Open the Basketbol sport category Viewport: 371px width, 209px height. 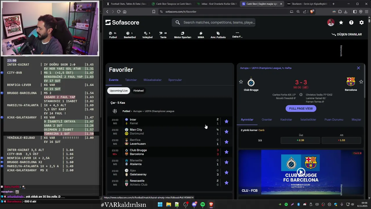(x=130, y=35)
